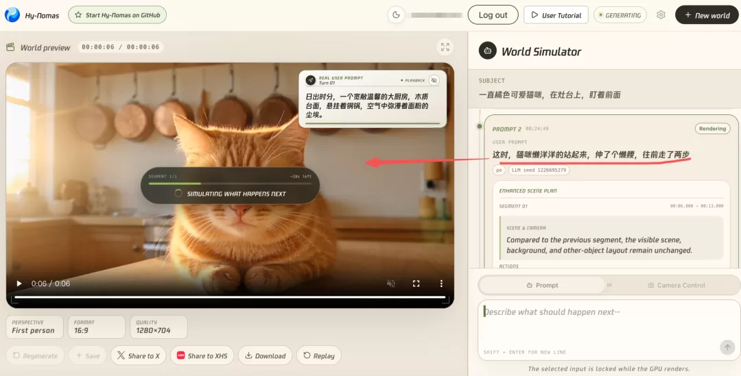Screen dimensions: 741x376
Task: Click the Hy-Nomas brand name
Action: [x=42, y=16]
